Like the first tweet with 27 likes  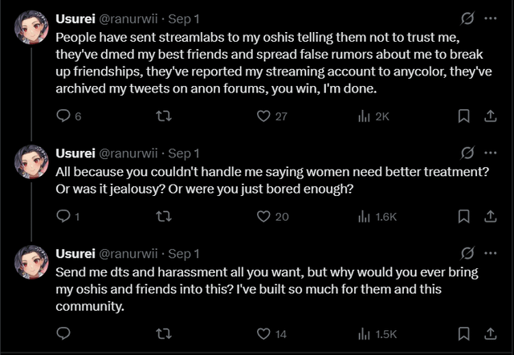coord(262,116)
